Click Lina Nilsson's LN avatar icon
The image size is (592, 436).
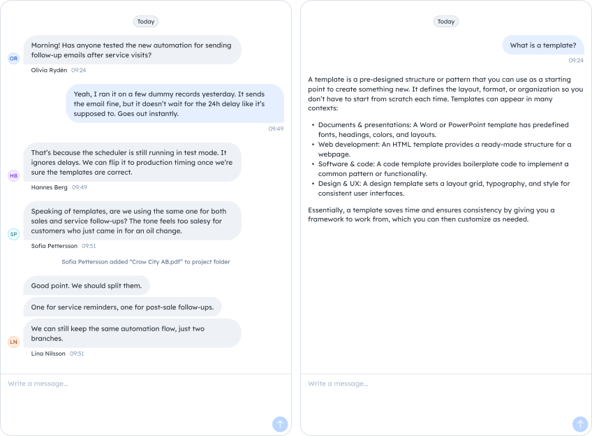pyautogui.click(x=13, y=342)
